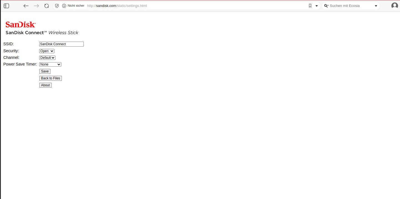Viewport: 400px width, 199px height.
Task: Open the Channel dropdown
Action: (x=47, y=58)
